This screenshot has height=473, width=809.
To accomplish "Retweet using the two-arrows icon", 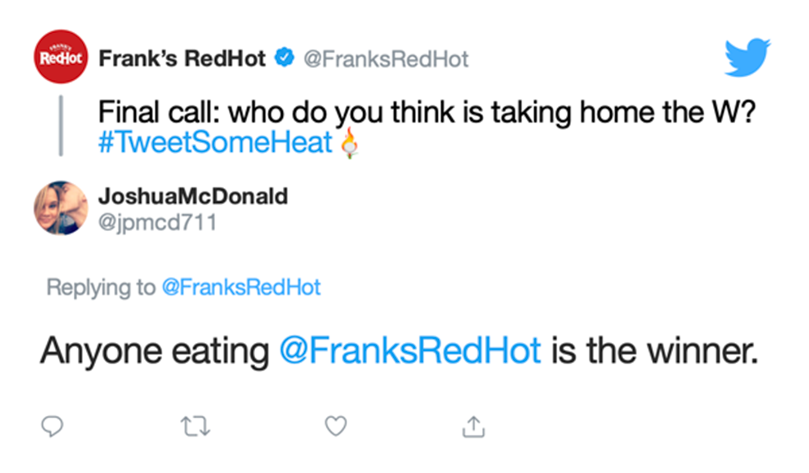I will [x=195, y=426].
